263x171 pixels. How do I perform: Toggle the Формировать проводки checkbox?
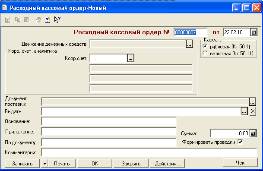(x=240, y=142)
